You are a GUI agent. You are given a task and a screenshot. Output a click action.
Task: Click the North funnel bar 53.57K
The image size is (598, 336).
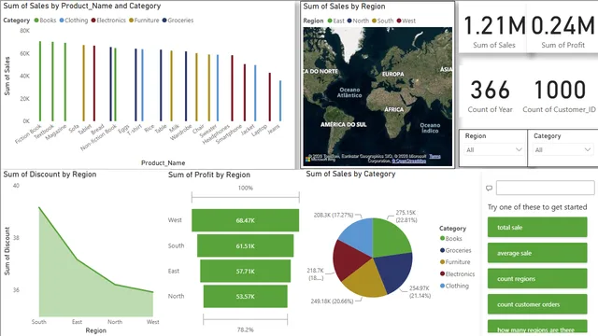(x=245, y=296)
